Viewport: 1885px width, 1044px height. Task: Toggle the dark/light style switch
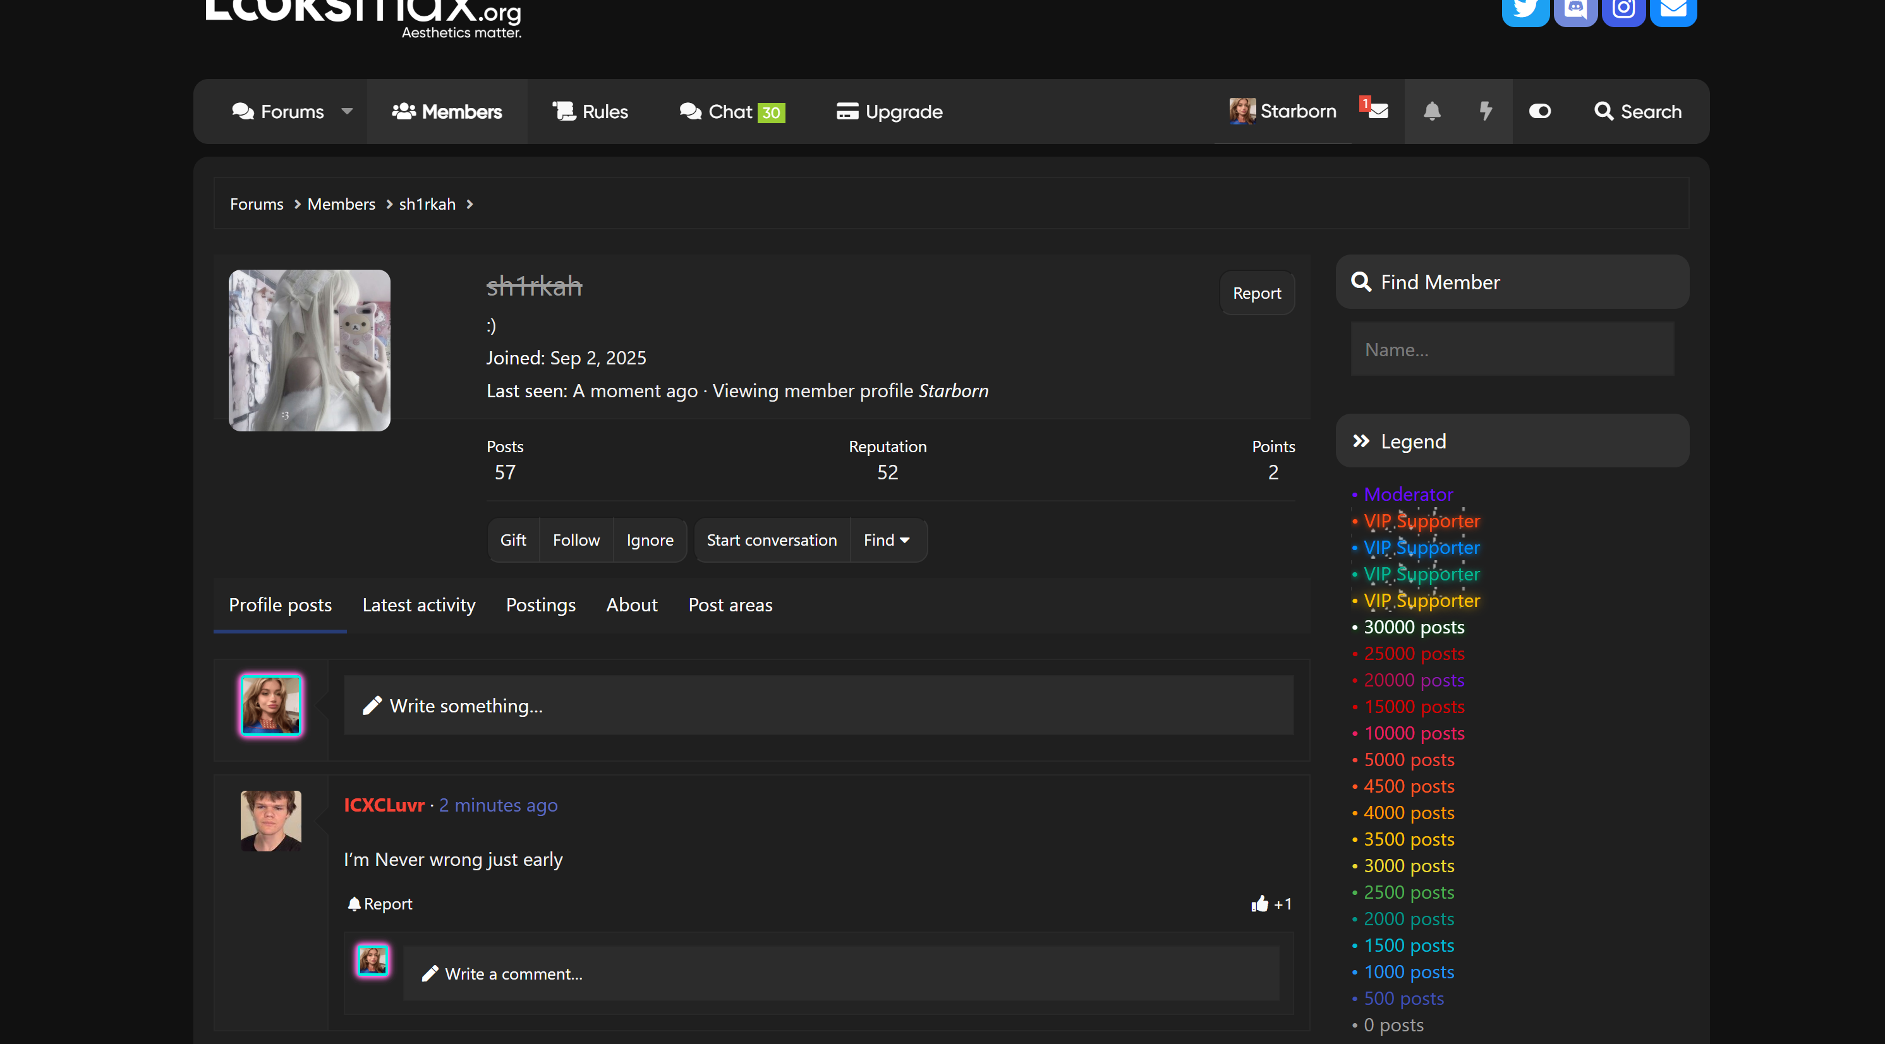1539,111
